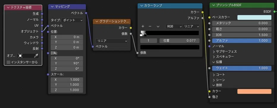
Task: Click the アルファ 1.000 slider
Action: click(242, 41)
